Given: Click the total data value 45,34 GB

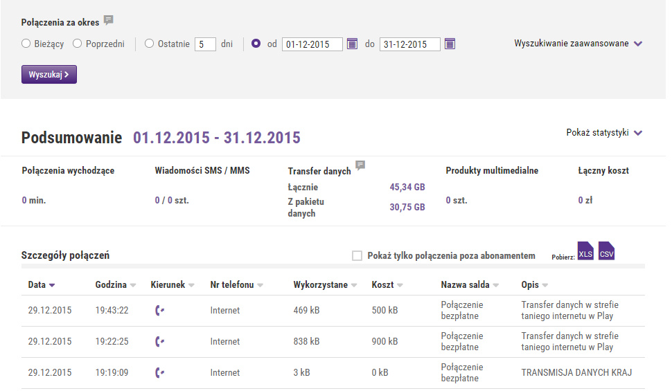Looking at the screenshot, I should click(x=407, y=187).
